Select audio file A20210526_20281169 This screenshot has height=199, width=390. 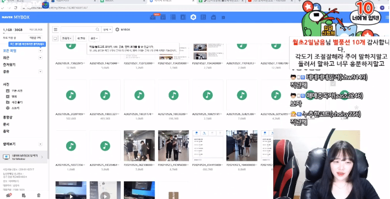(71, 95)
